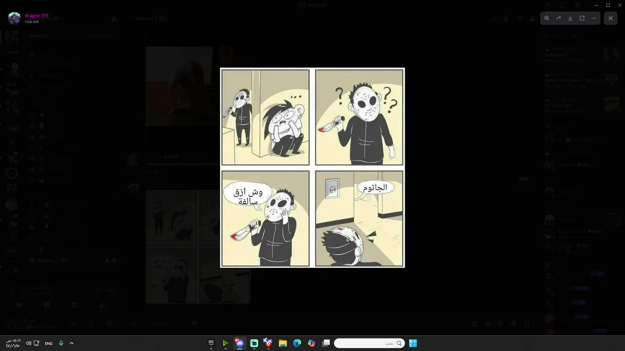Open the volume control in system tray
Viewport: 625px width, 351px height.
point(28,343)
